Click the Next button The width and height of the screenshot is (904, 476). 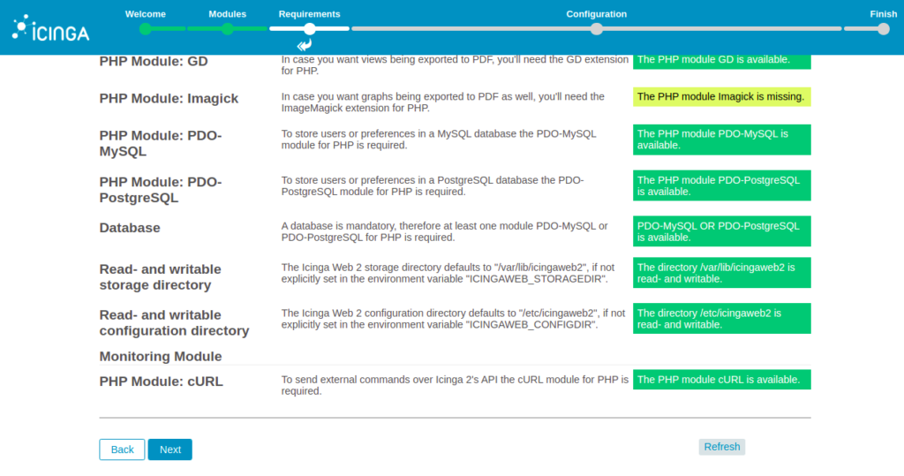click(x=170, y=450)
